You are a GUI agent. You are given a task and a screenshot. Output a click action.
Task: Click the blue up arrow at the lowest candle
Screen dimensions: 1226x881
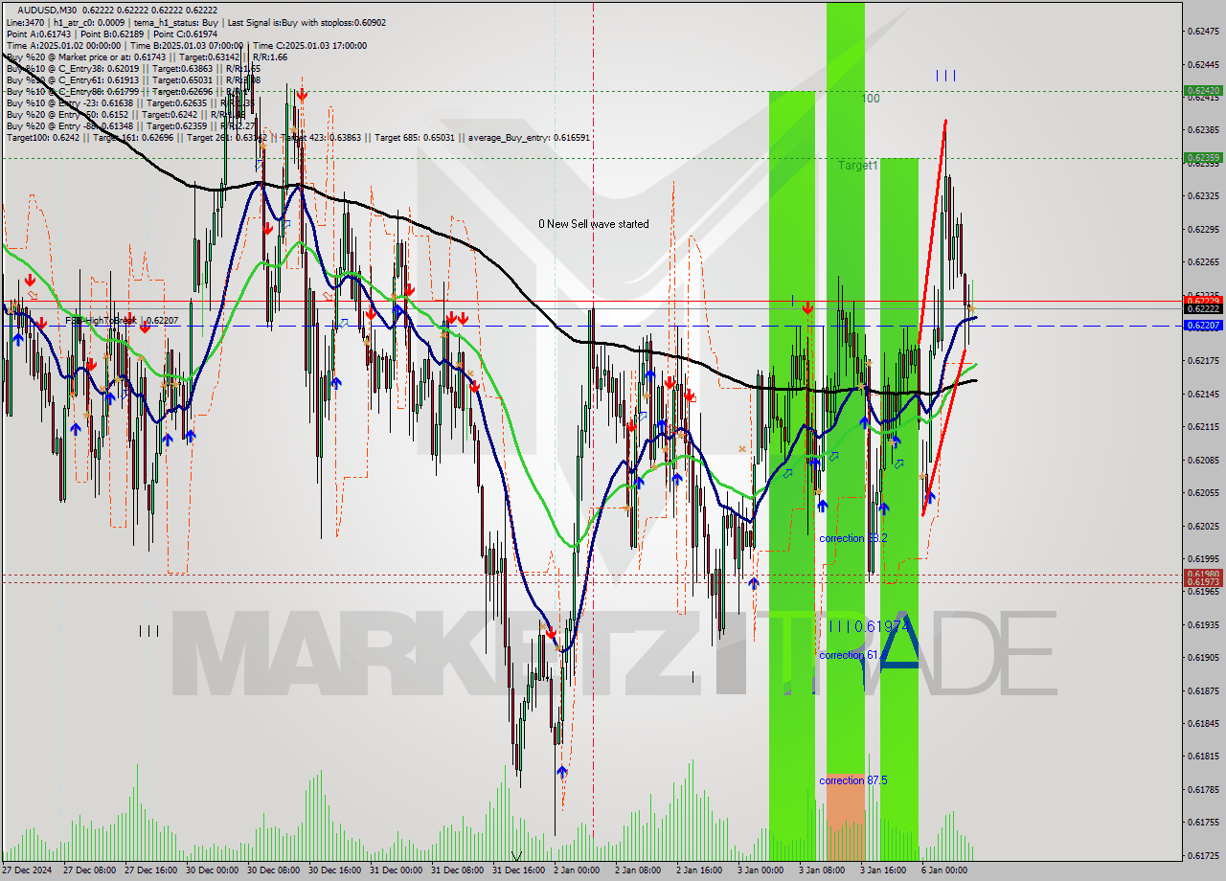click(x=561, y=771)
